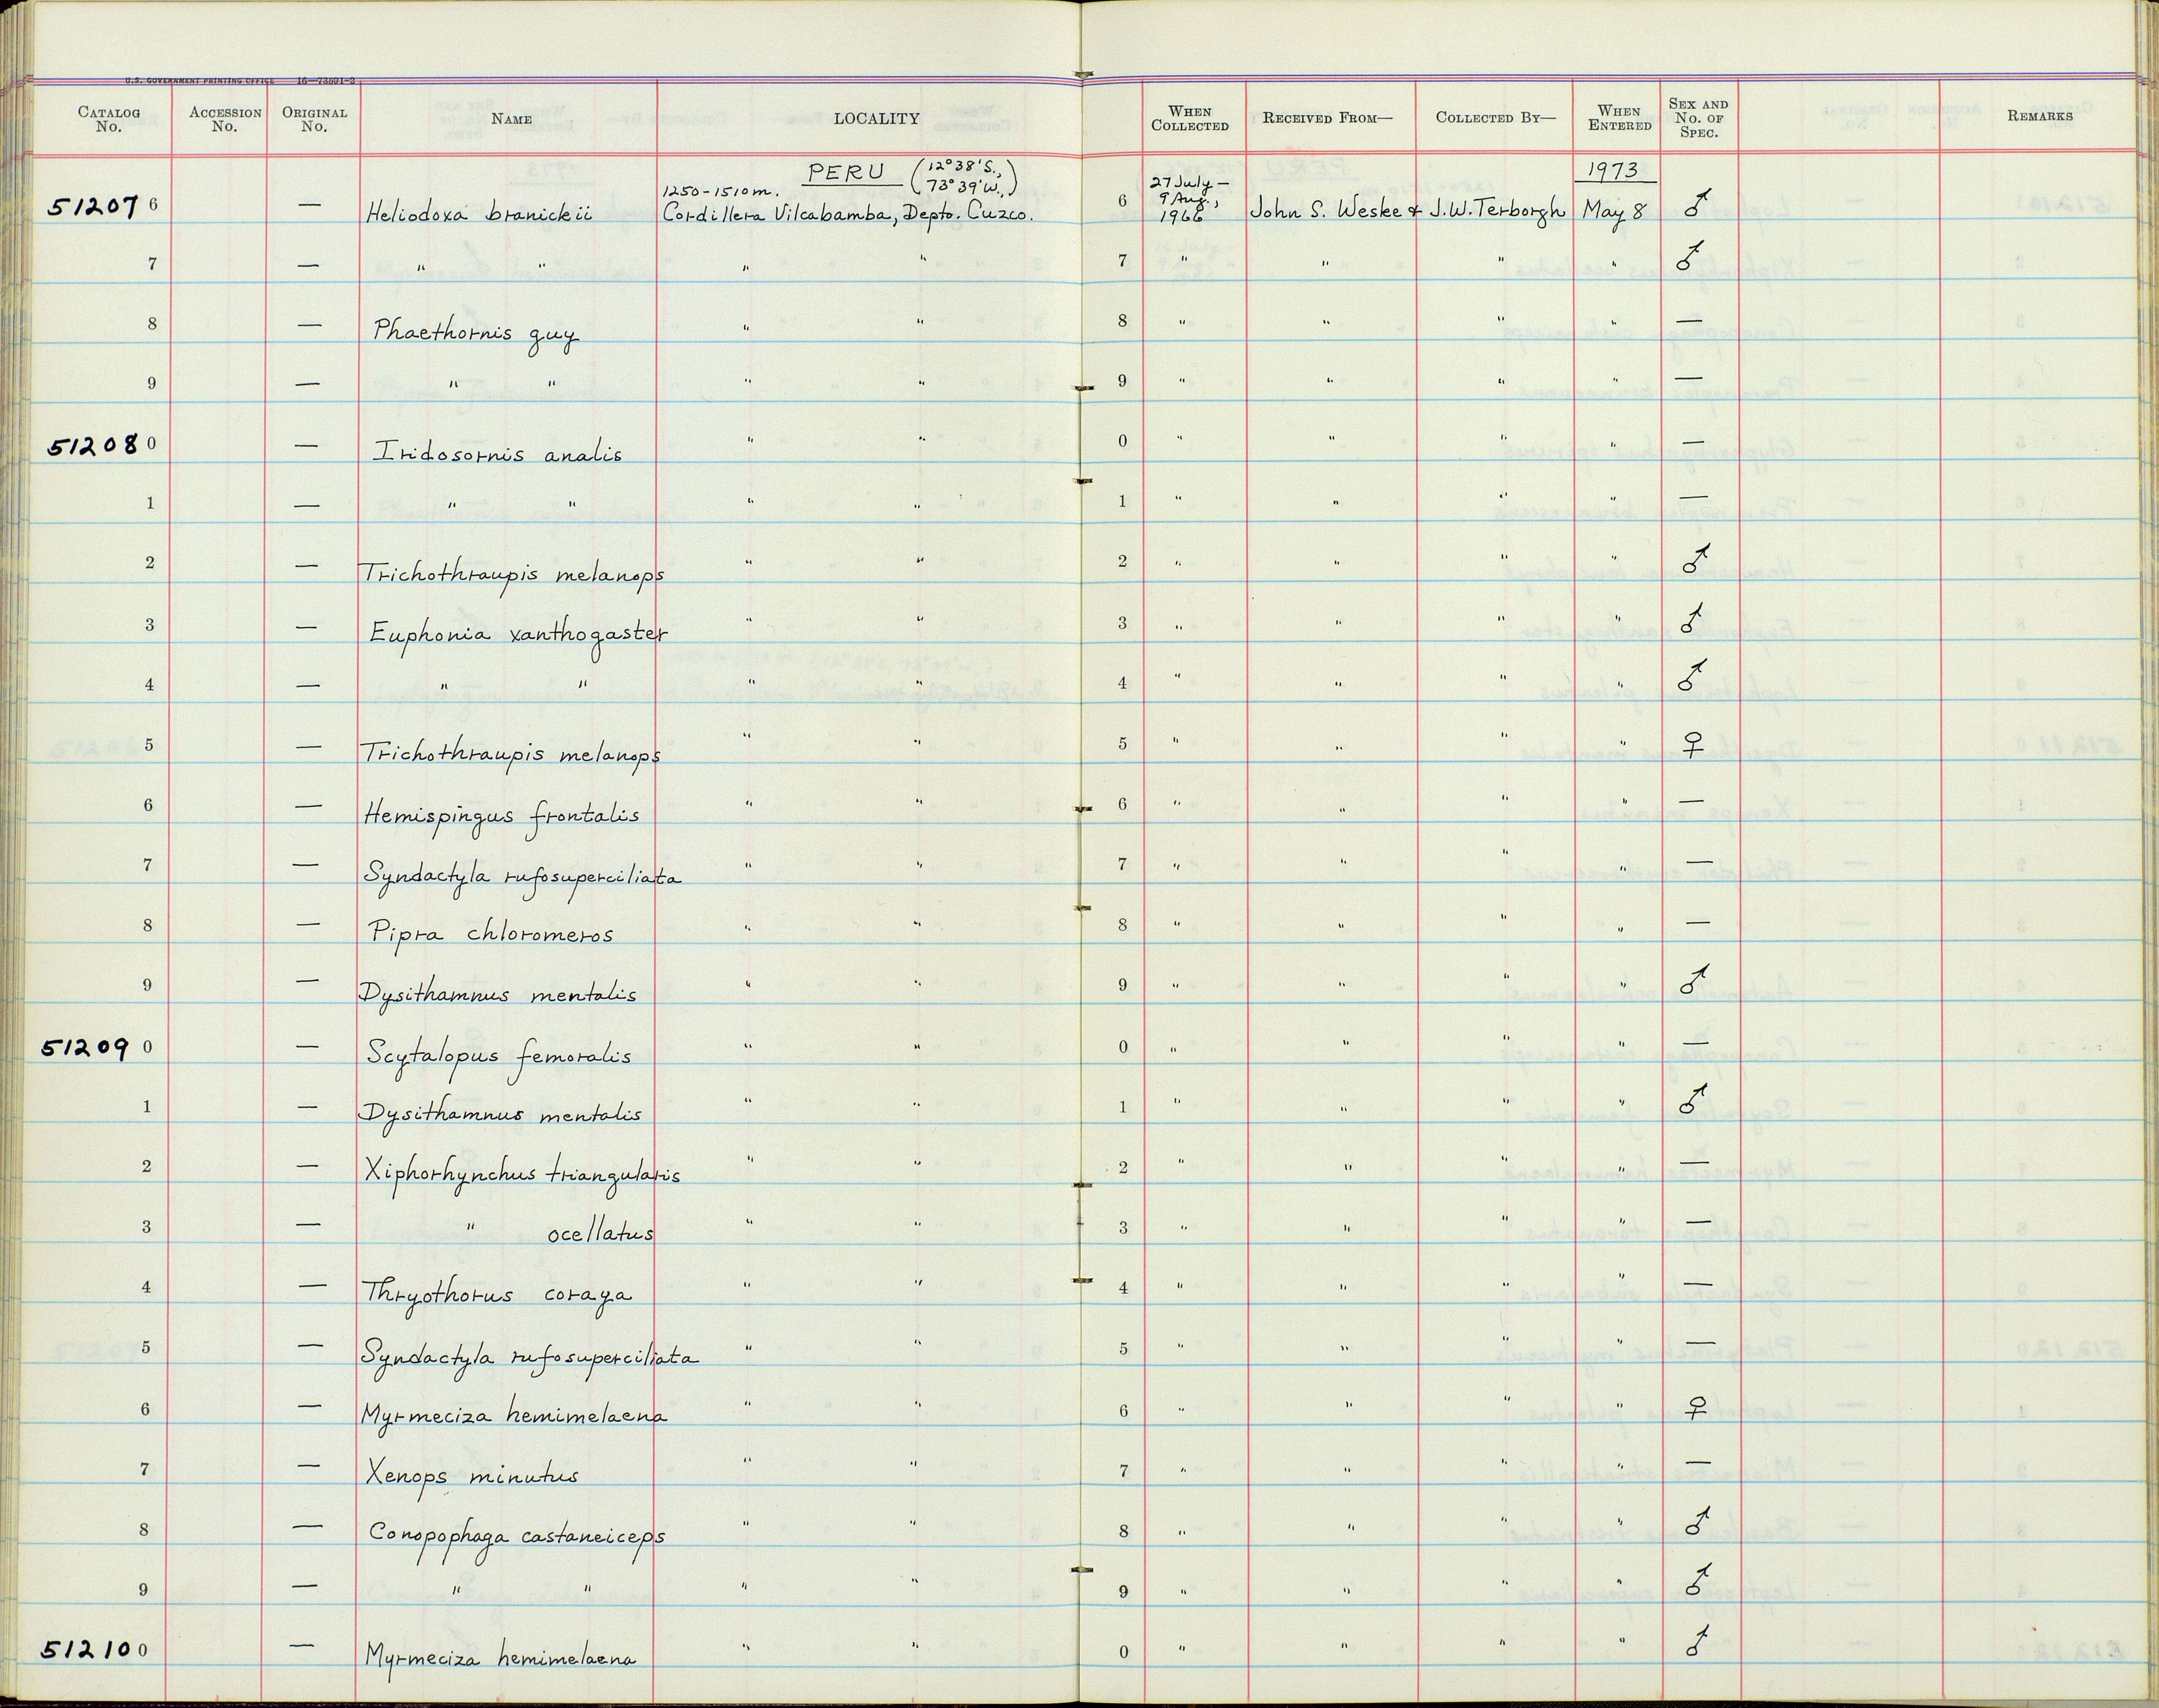Click the 'Received From—' column header
The image size is (2159, 1708).
pos(1327,117)
